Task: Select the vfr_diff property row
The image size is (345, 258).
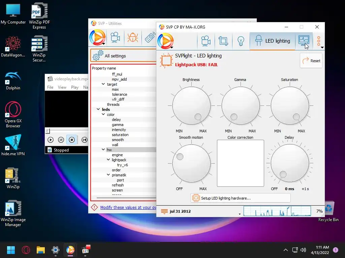Action: point(124,99)
